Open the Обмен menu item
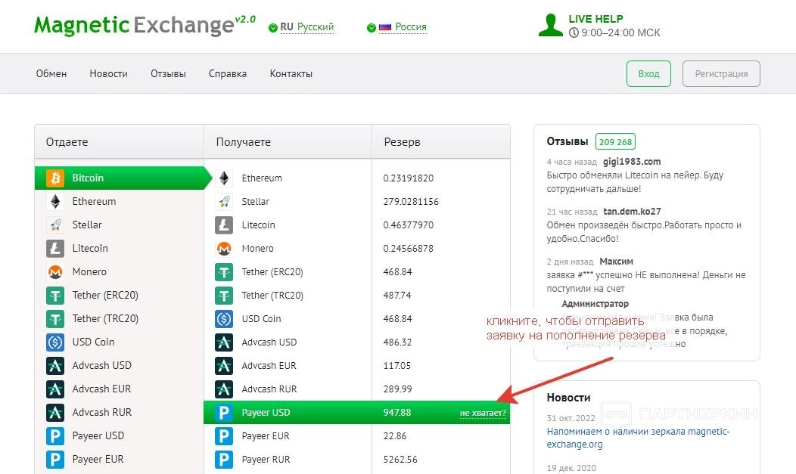 [51, 73]
